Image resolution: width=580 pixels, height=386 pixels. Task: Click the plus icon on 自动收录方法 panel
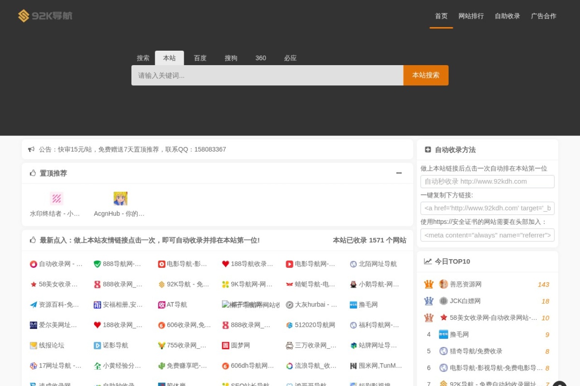[x=427, y=150]
